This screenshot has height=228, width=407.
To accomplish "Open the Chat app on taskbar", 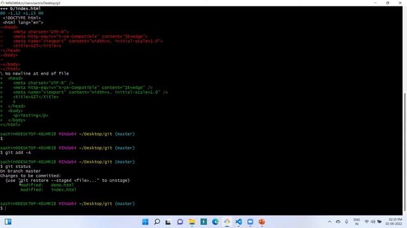I will click(x=180, y=222).
